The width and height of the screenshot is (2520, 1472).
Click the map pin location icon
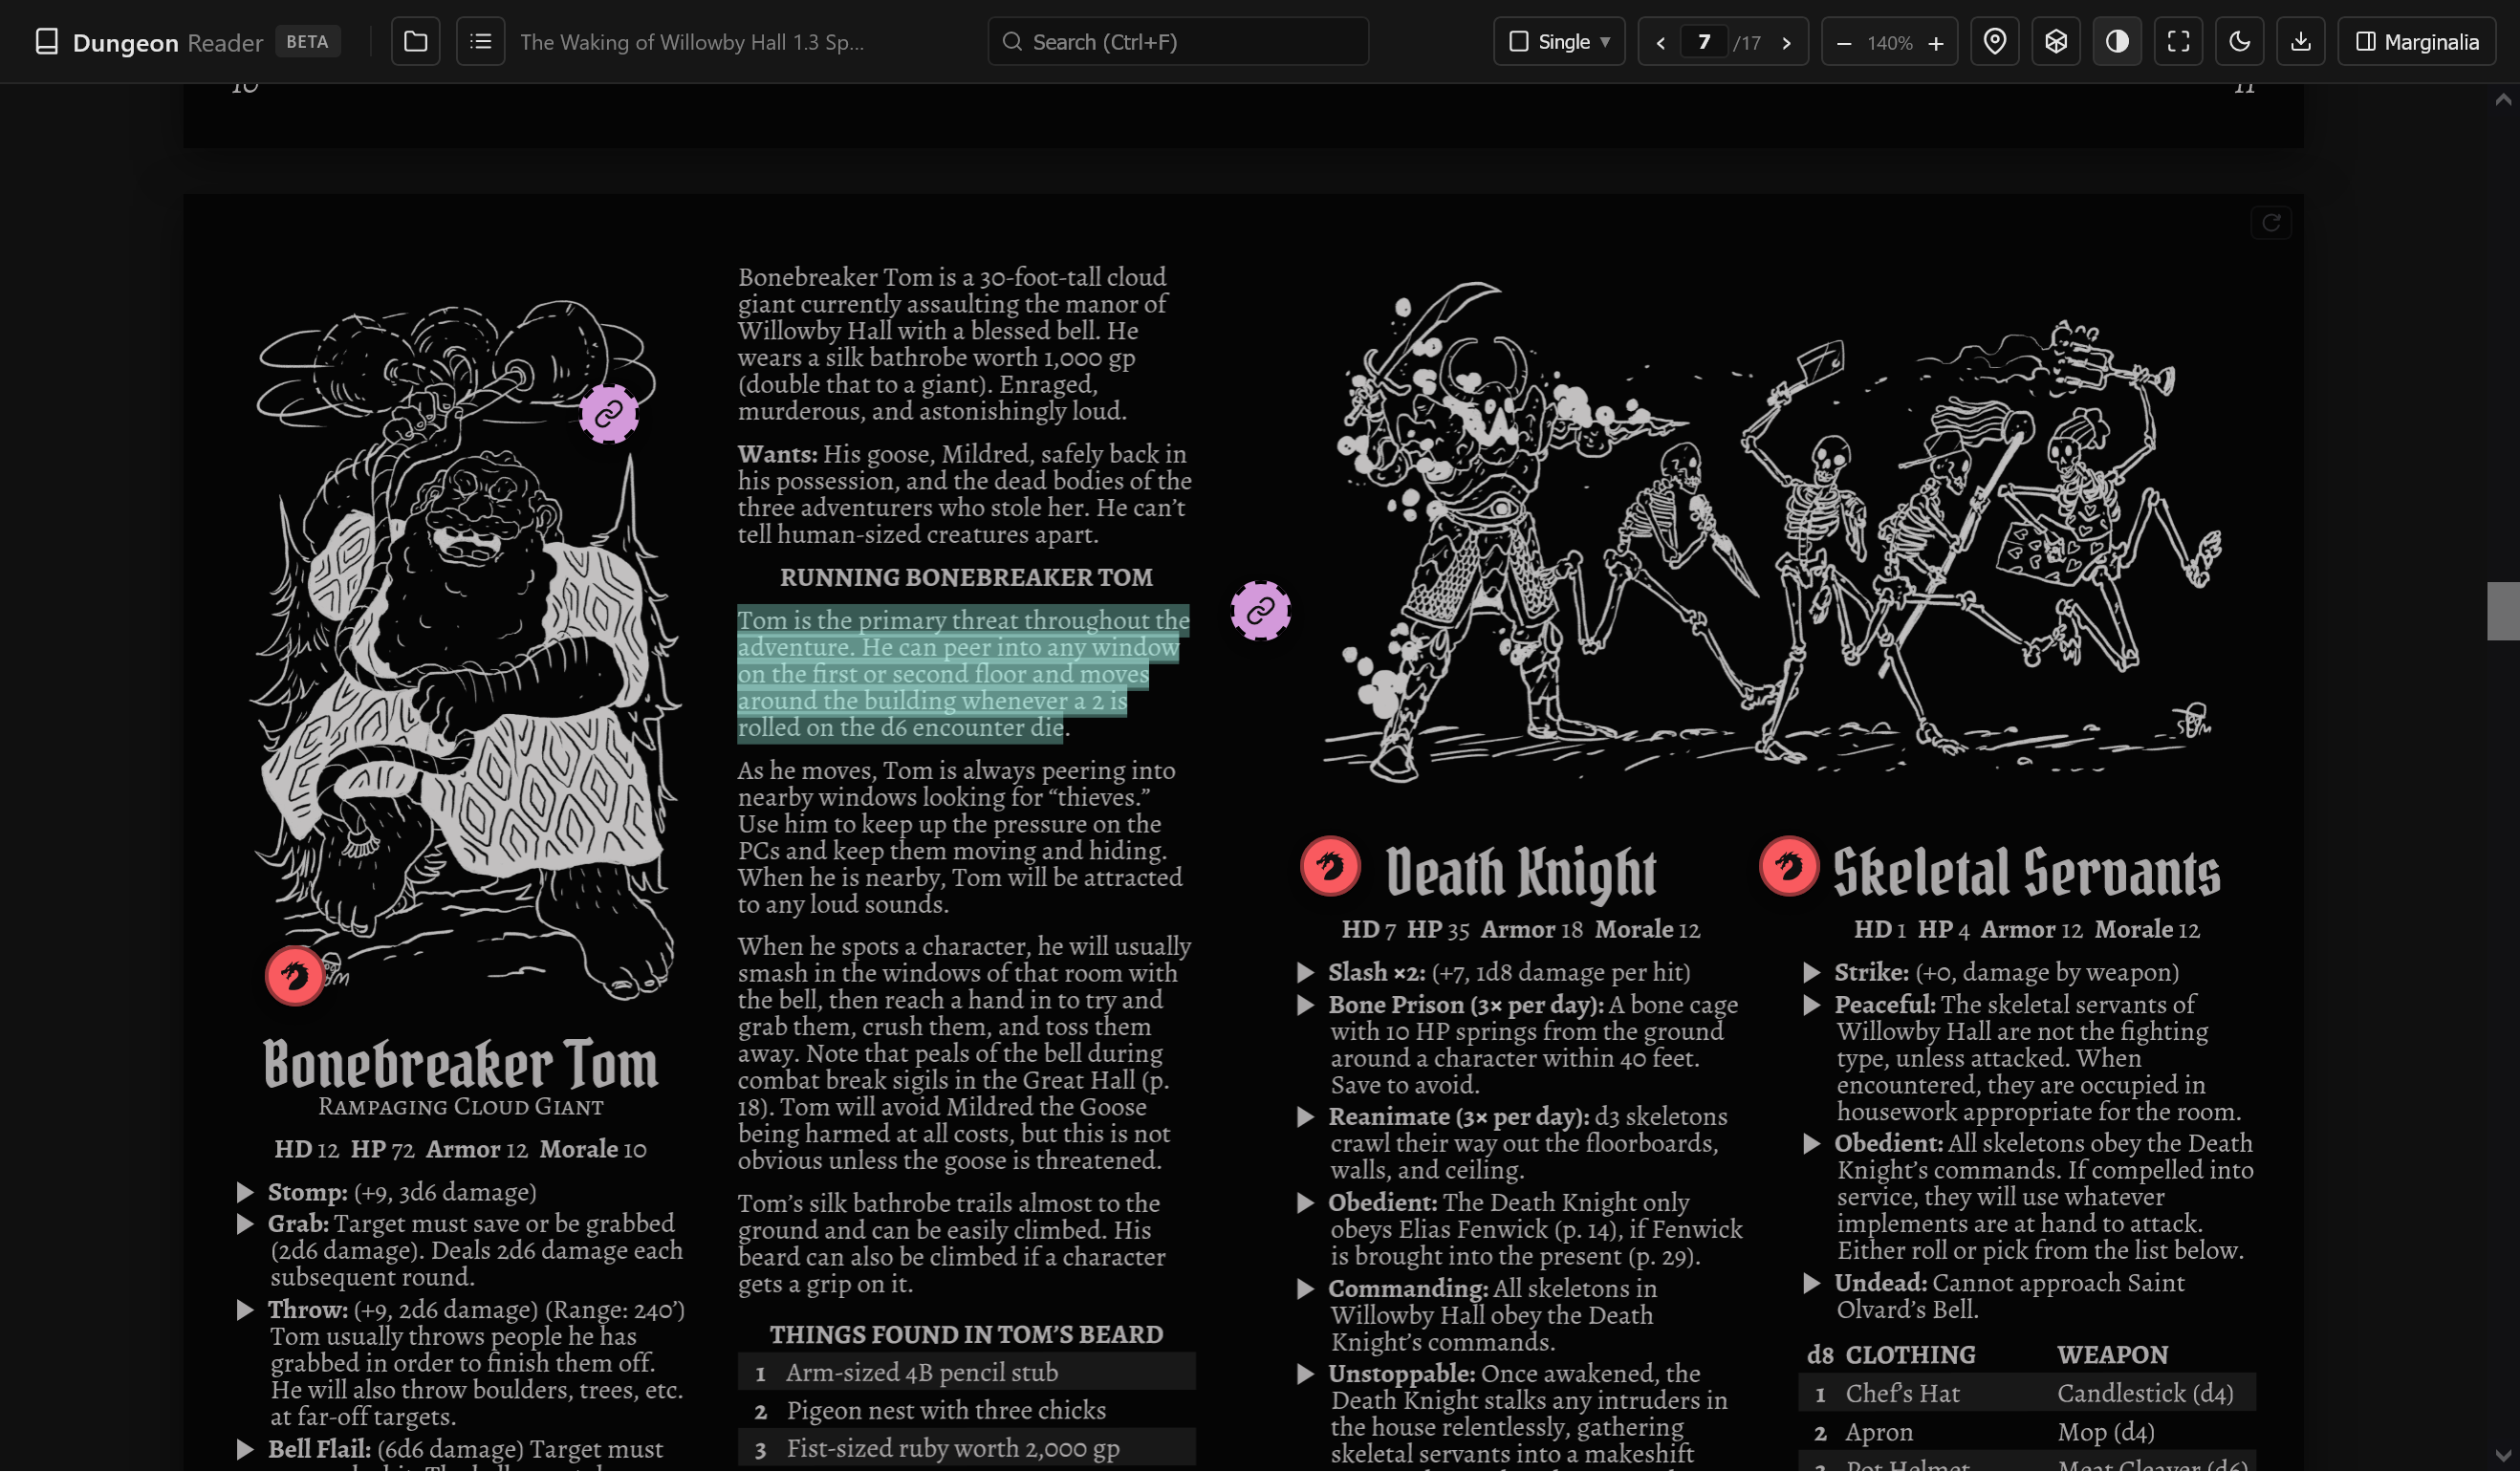1995,42
